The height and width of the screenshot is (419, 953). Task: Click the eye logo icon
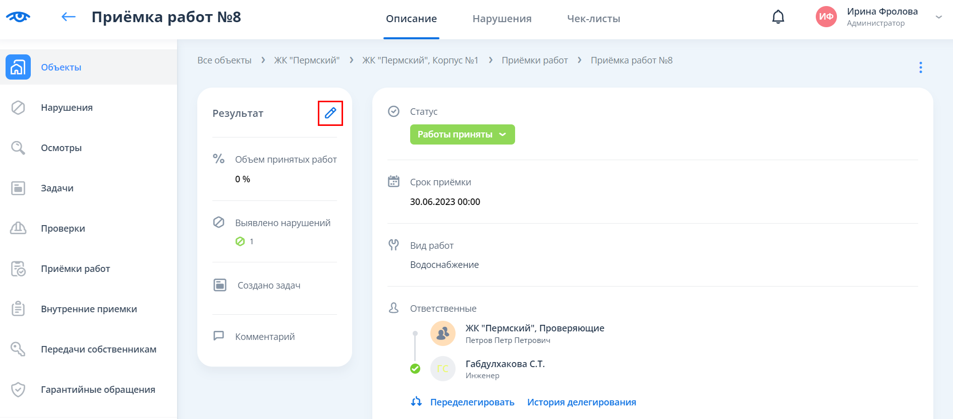(18, 17)
